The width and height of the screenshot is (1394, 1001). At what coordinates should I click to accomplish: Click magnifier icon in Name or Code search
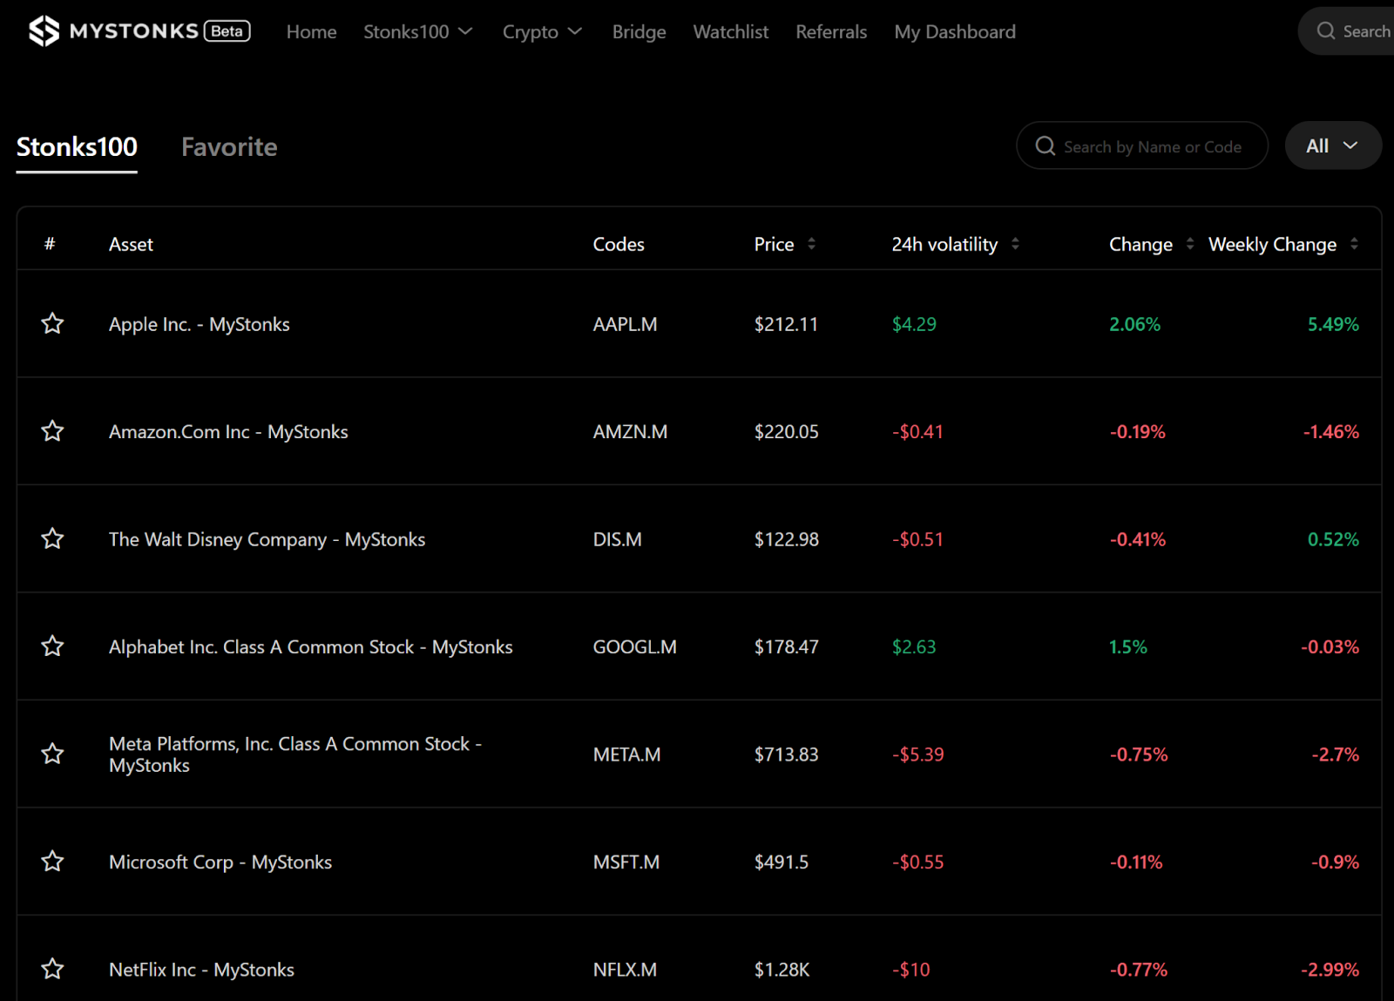[1045, 146]
